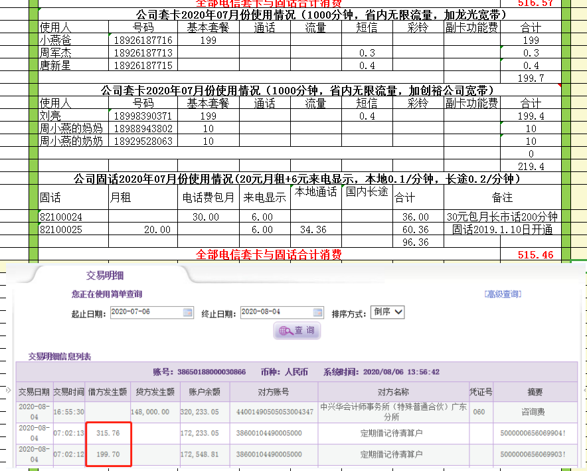Select the 交易明细 tab

pos(105,275)
